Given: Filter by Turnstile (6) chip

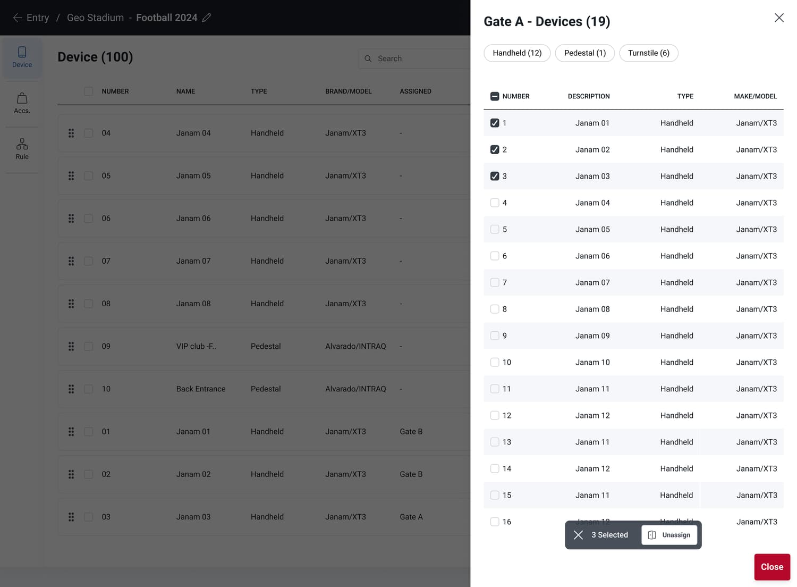Looking at the screenshot, I should point(649,53).
